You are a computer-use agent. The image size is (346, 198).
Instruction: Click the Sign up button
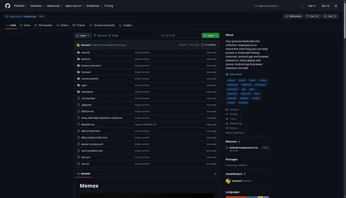325,6
